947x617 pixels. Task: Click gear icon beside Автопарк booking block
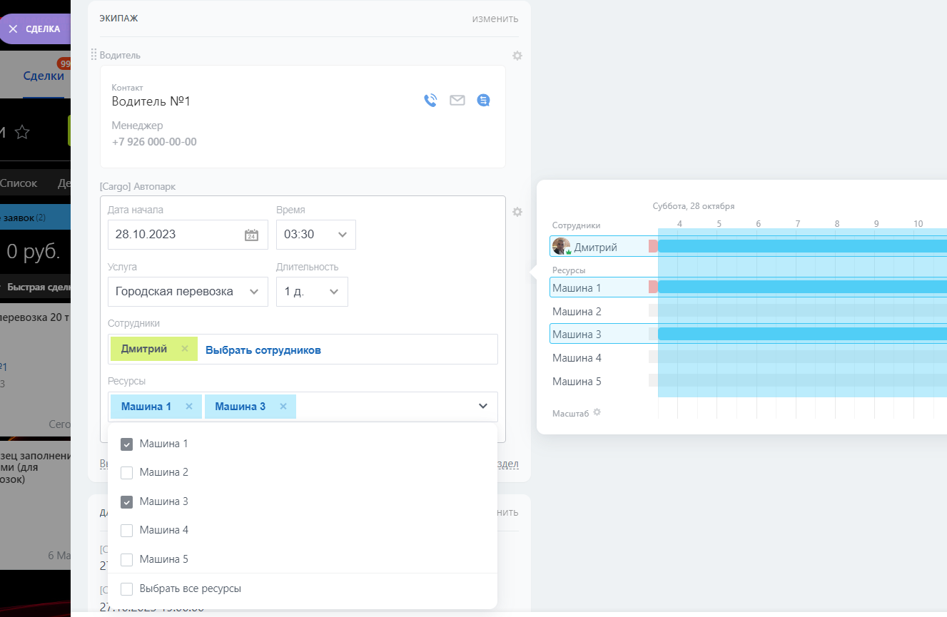point(517,212)
